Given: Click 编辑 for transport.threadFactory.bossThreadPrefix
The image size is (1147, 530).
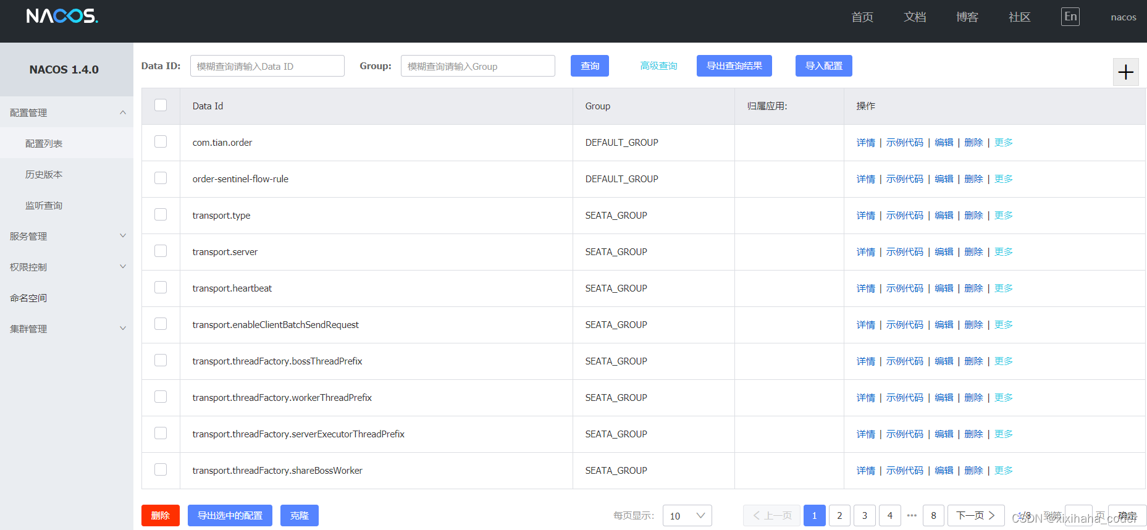Looking at the screenshot, I should 944,361.
